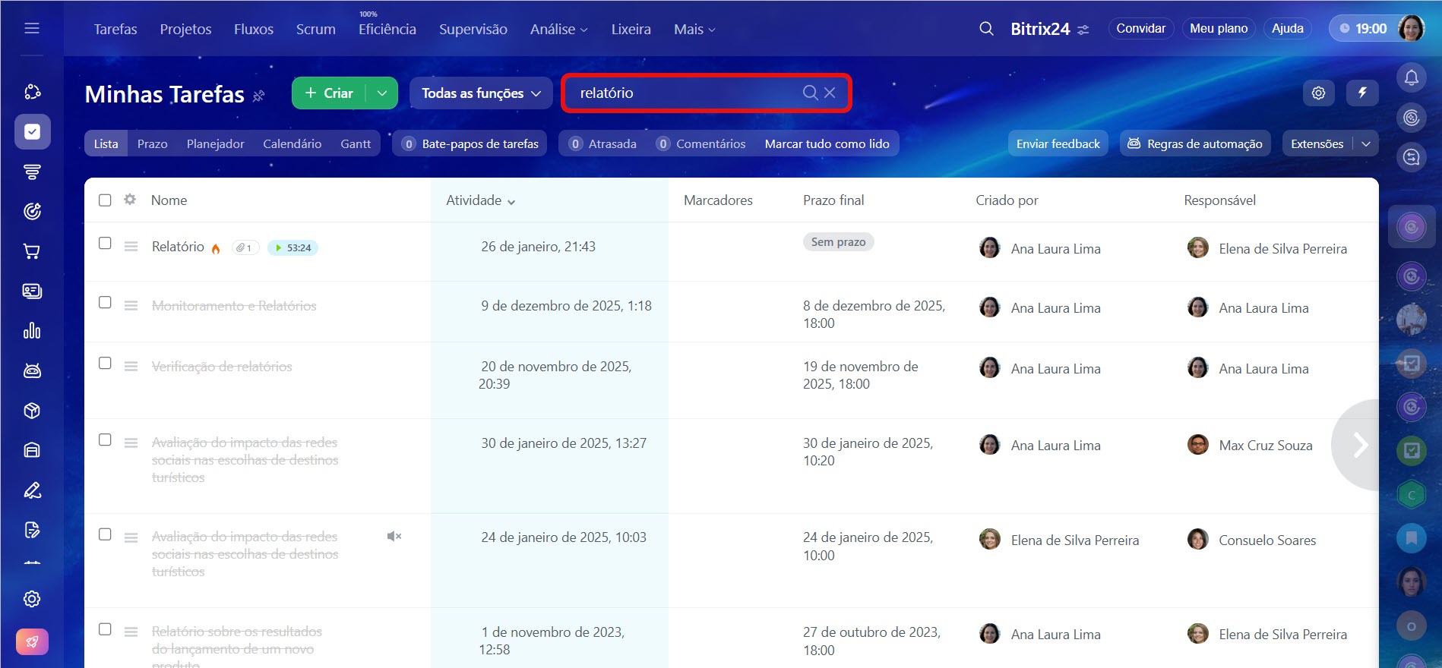Click the notifications bell icon

[x=1411, y=77]
